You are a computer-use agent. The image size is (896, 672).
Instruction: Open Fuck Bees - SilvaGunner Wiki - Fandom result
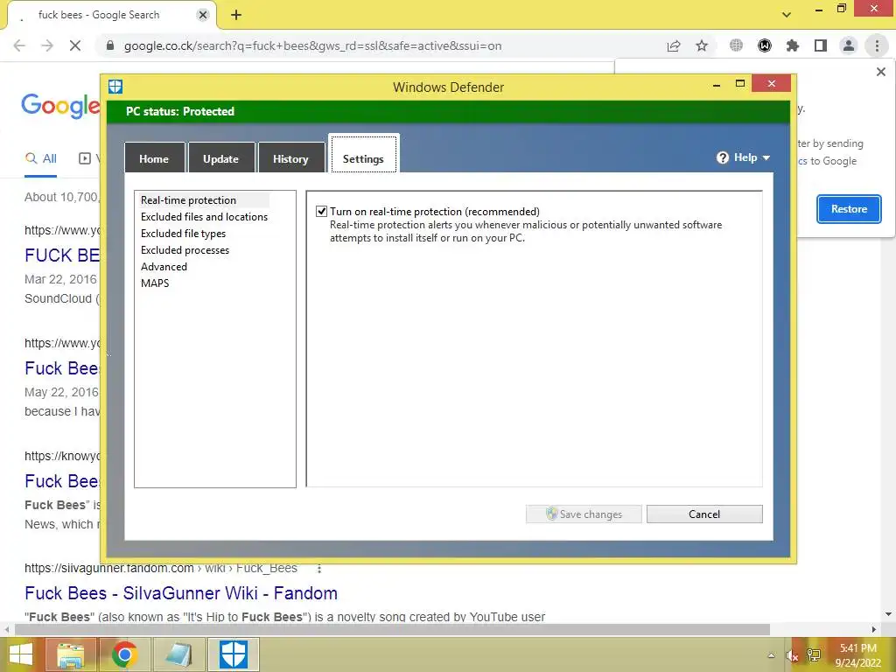point(180,593)
